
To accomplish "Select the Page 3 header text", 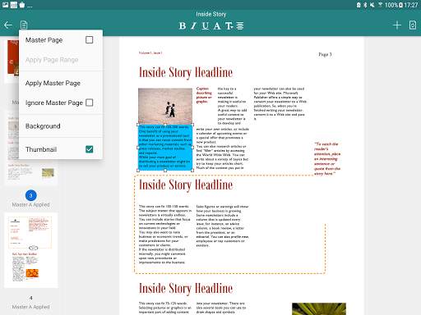I will (325, 54).
